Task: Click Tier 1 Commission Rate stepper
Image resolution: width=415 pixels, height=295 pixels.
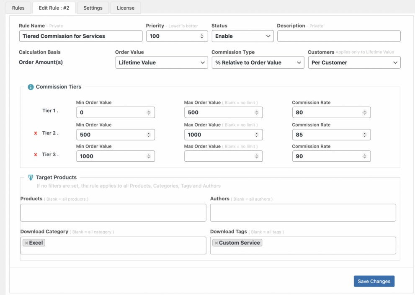Action: (364, 112)
